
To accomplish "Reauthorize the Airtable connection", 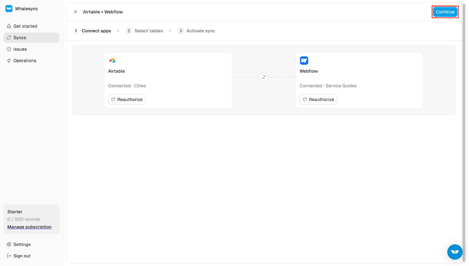I will 127,99.
